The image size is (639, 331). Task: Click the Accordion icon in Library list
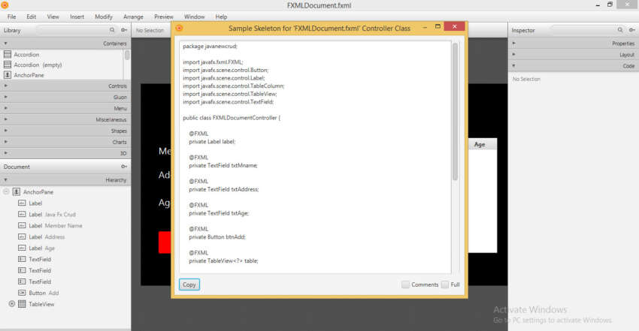(8, 55)
